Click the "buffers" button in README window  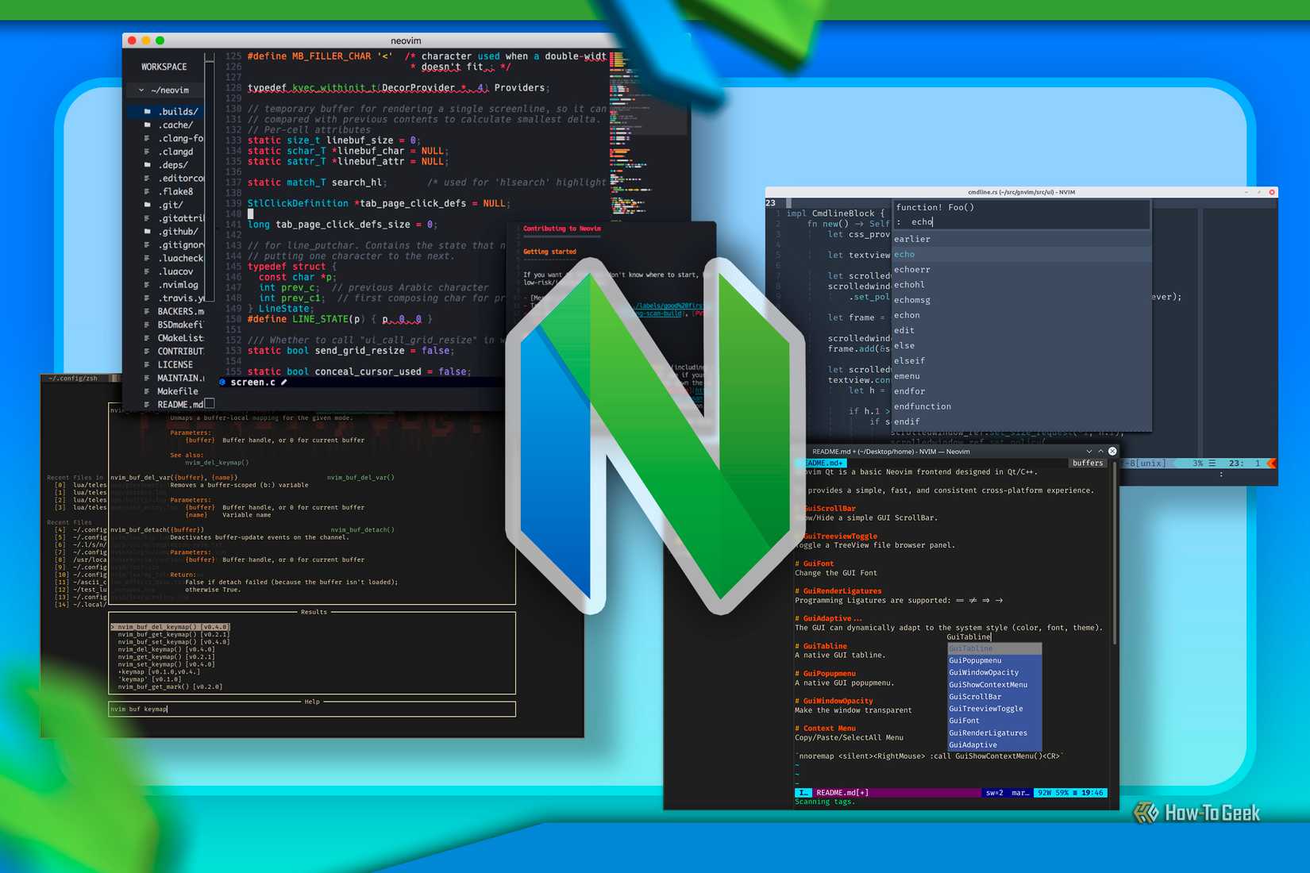[1087, 463]
